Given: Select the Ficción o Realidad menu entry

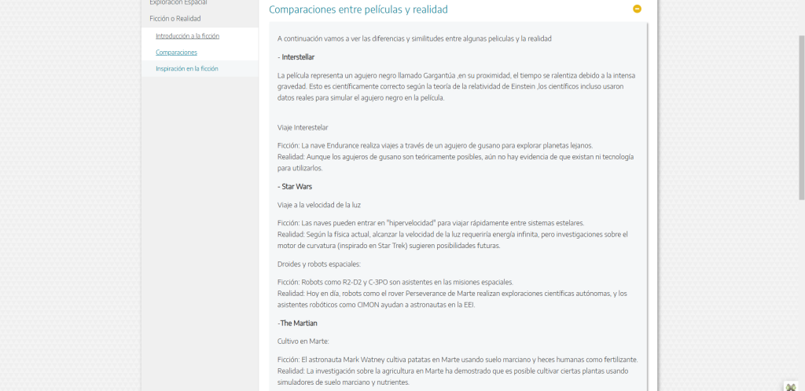Looking at the screenshot, I should pyautogui.click(x=175, y=18).
